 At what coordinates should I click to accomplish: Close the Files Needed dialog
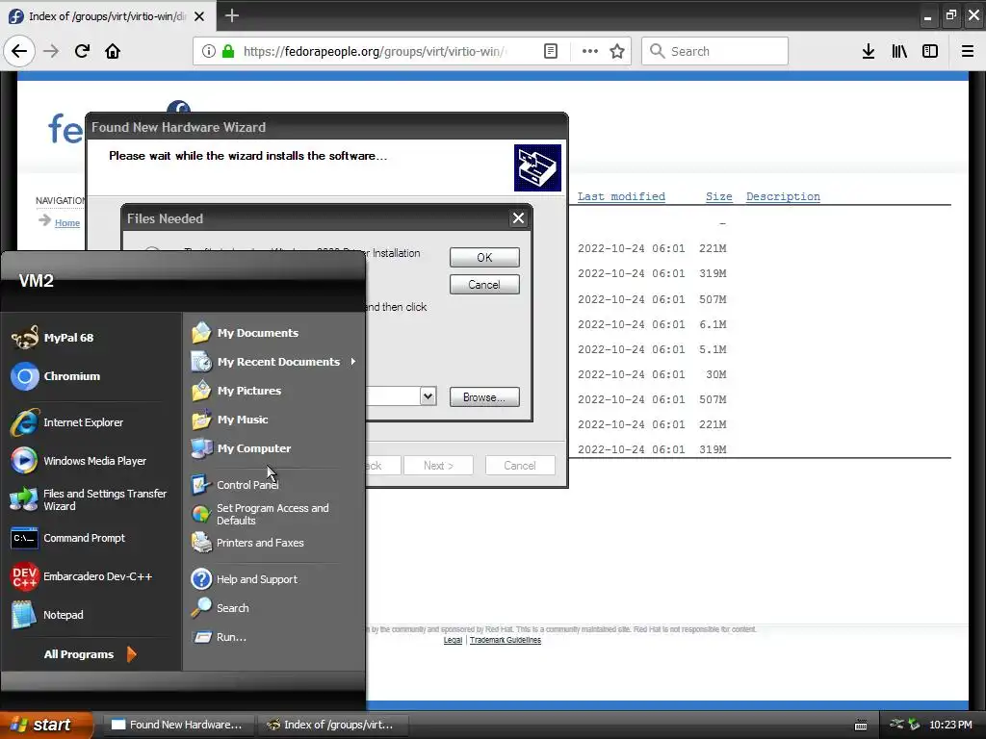coord(518,218)
